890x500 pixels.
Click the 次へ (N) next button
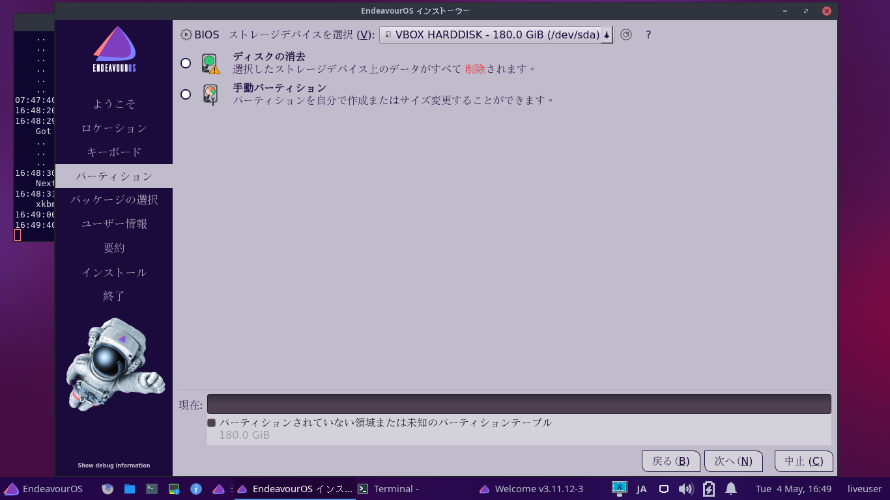(733, 461)
